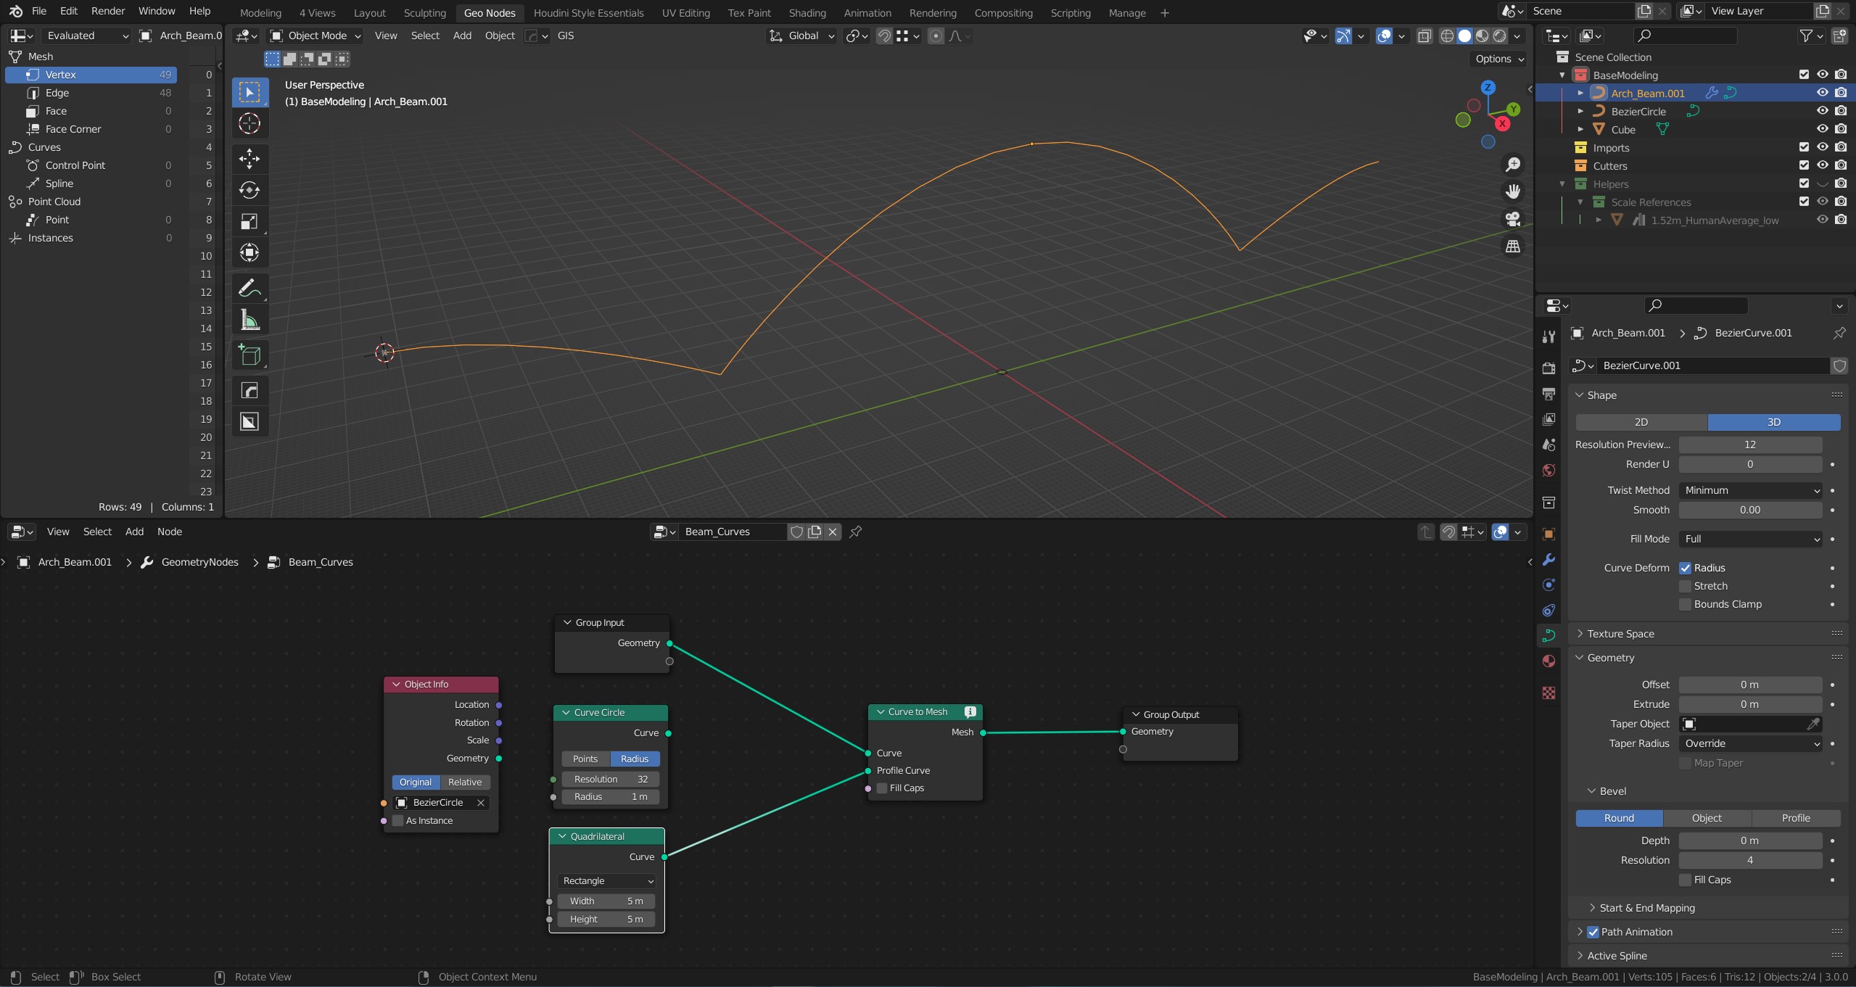Image resolution: width=1856 pixels, height=987 pixels.
Task: Open the Render menu
Action: [108, 11]
